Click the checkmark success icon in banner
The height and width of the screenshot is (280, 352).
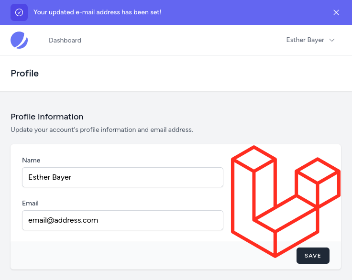coord(19,12)
